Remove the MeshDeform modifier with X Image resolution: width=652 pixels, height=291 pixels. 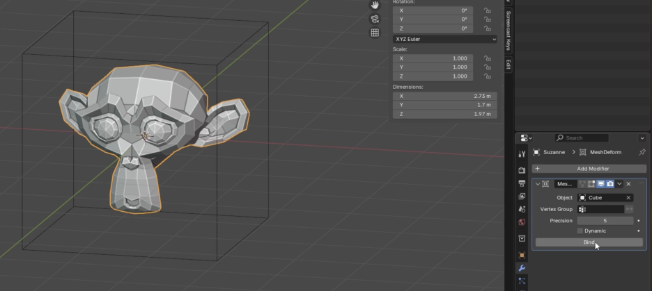[x=628, y=183]
